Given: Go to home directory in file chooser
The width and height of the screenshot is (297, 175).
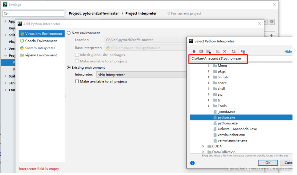Looking at the screenshot, I should (194, 51).
